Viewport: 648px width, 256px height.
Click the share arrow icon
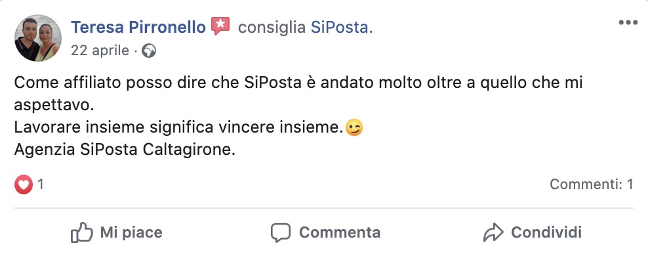[493, 232]
